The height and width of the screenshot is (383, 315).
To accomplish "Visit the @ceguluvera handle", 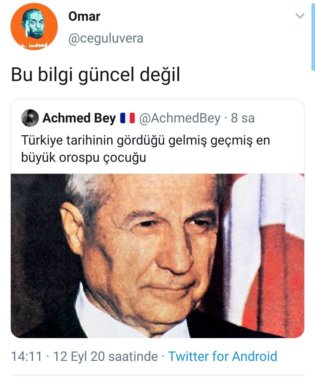I will (105, 38).
